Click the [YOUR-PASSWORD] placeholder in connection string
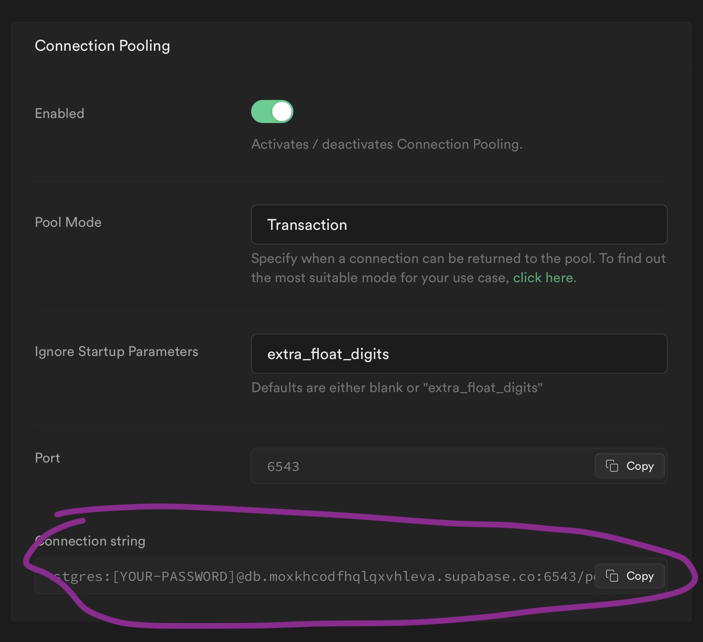 pos(173,576)
